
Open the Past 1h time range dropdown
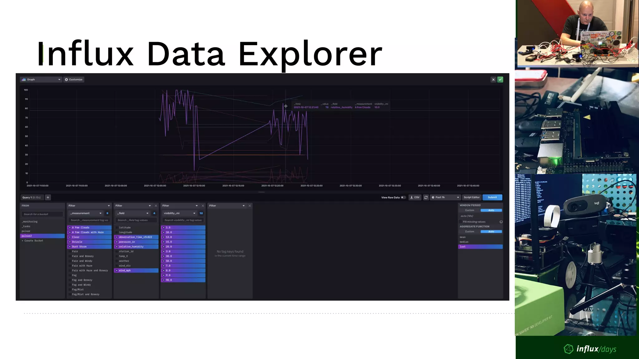pos(445,197)
